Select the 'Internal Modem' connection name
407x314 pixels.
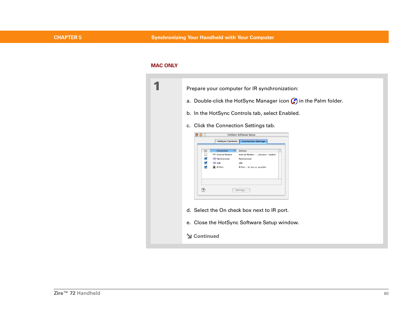224,154
